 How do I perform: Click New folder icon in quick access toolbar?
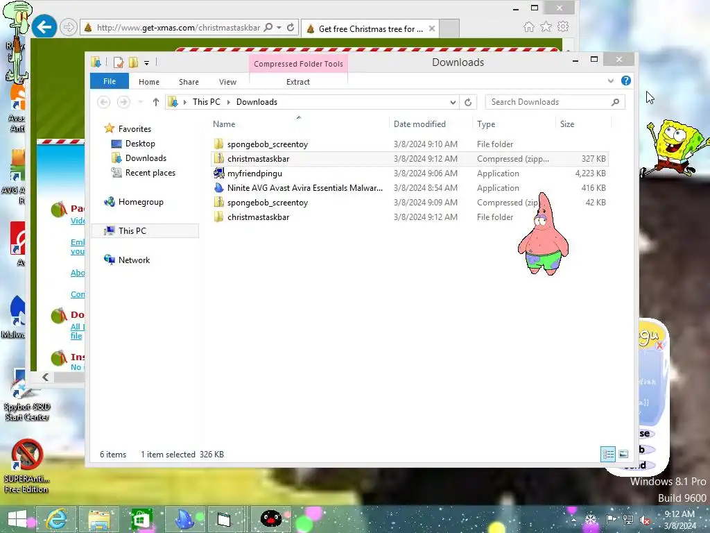(x=134, y=62)
